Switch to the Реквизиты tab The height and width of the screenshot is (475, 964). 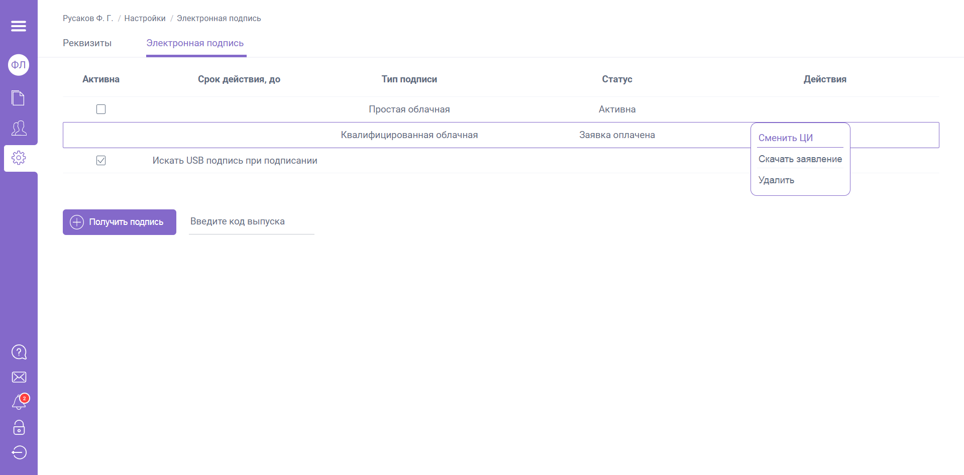click(87, 43)
